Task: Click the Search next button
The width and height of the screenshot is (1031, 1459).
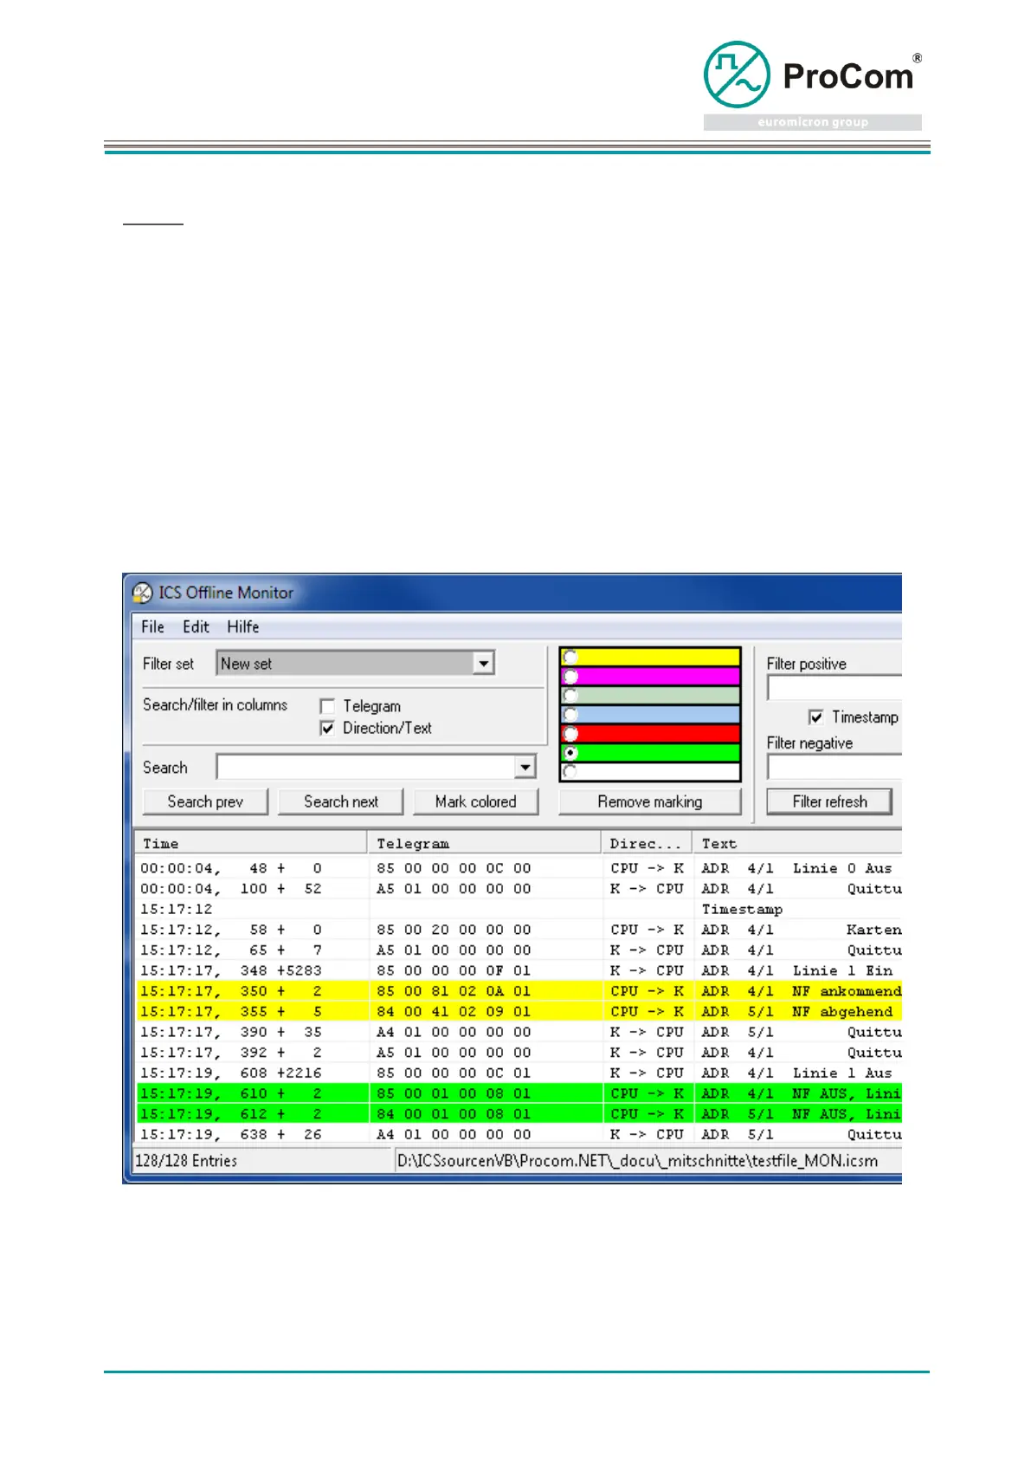Action: pos(341,802)
